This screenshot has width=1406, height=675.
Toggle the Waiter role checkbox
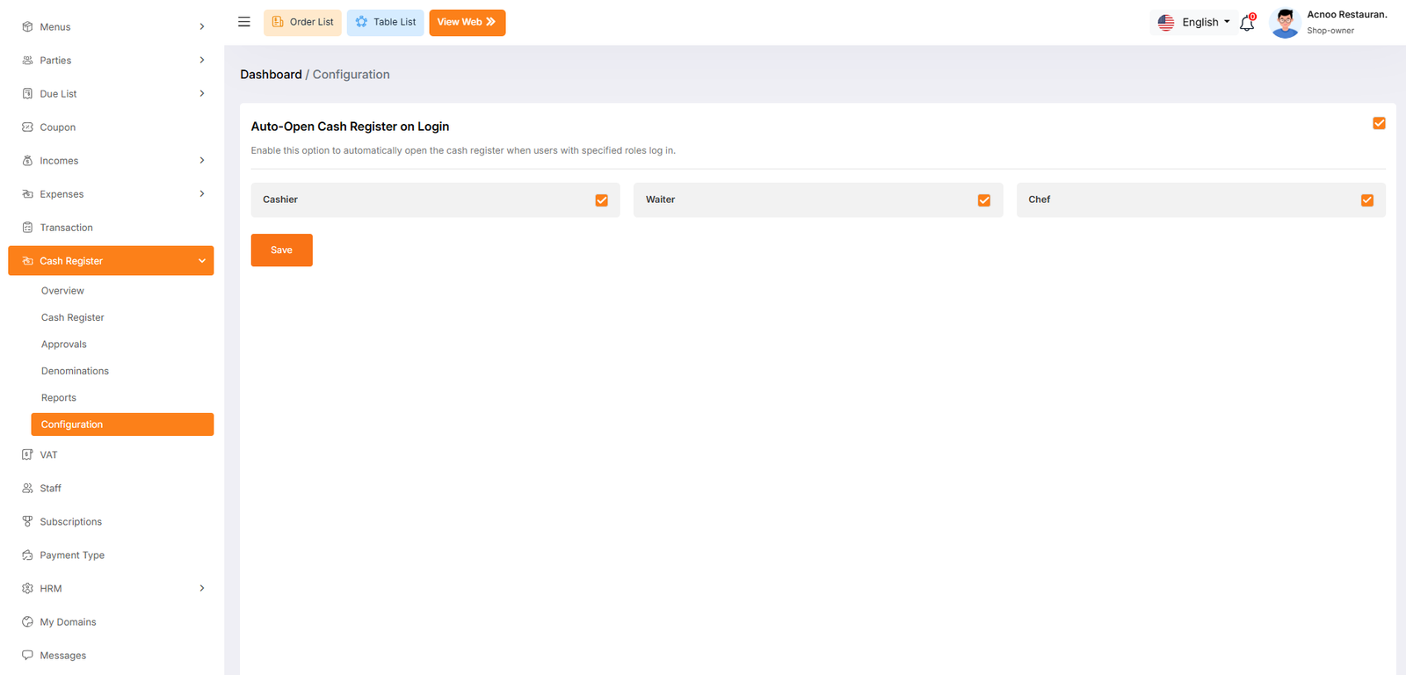click(984, 200)
